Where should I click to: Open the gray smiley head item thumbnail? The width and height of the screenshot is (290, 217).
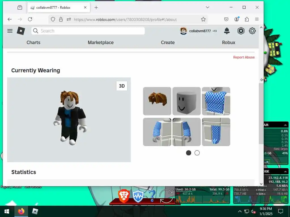[186, 101]
